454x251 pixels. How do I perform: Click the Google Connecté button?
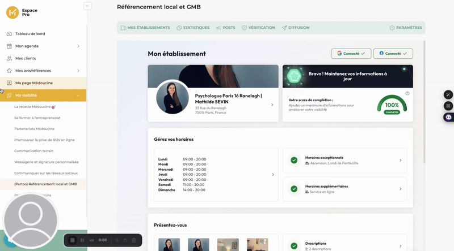pyautogui.click(x=351, y=54)
